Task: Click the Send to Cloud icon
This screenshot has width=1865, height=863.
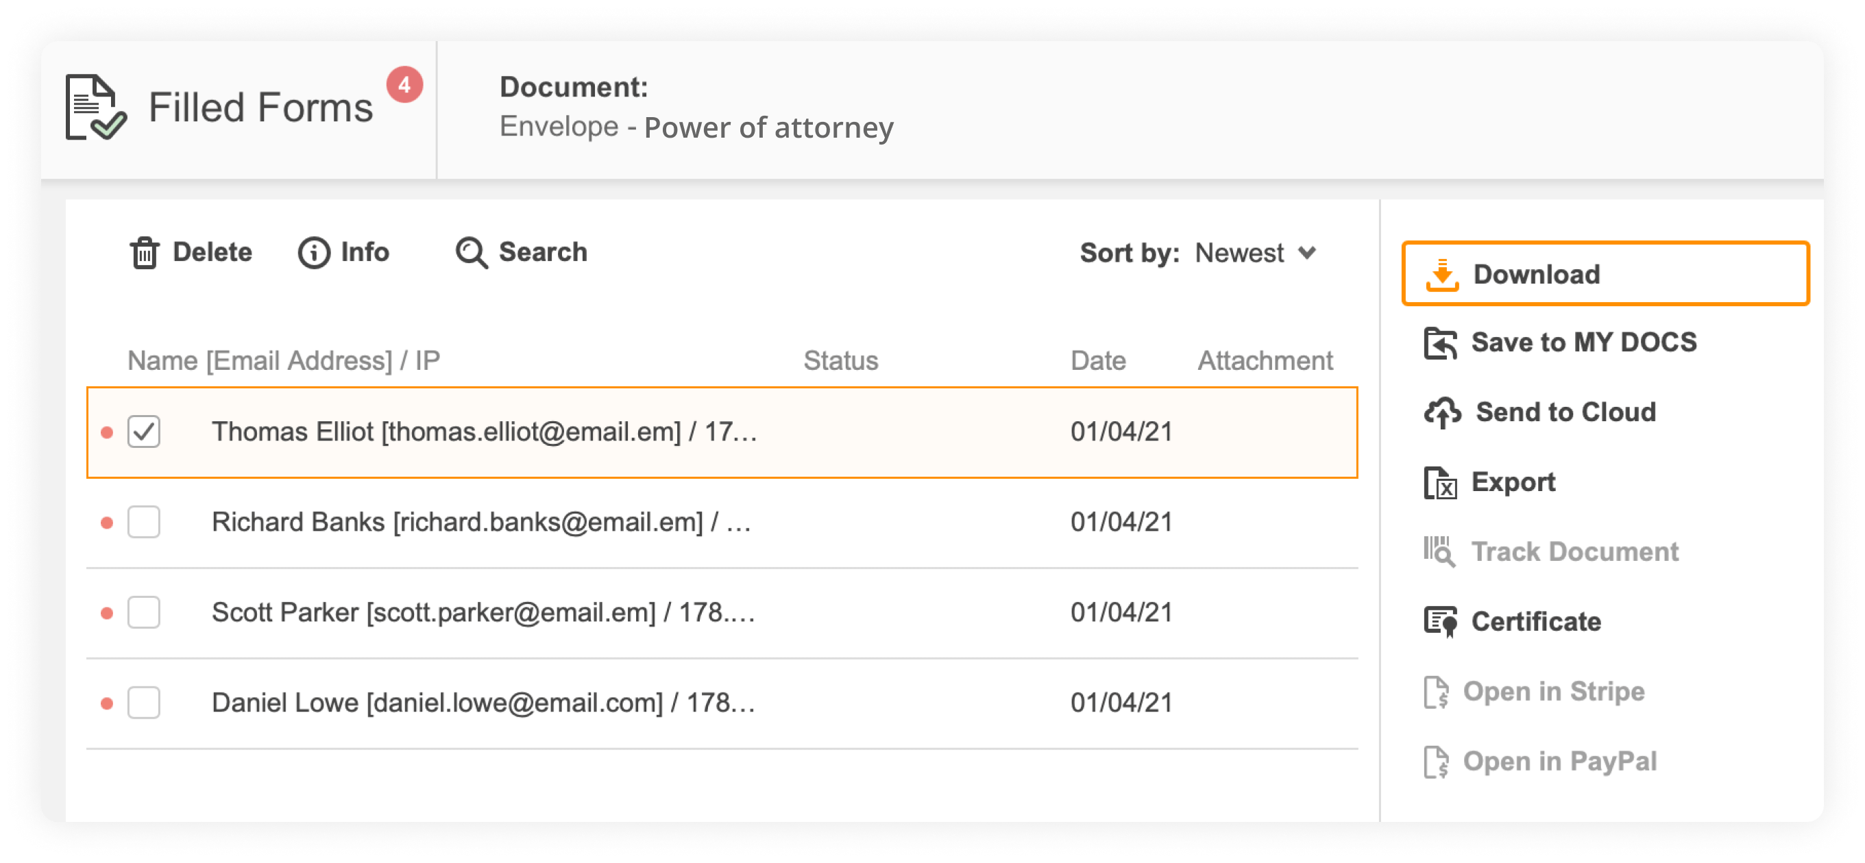Action: tap(1443, 412)
